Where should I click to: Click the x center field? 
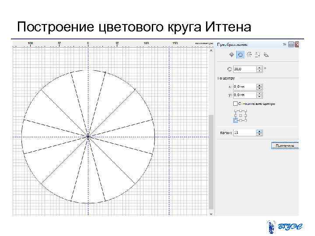245,87
